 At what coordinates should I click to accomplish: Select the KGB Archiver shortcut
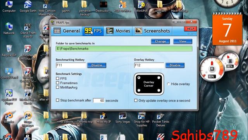pos(123,6)
